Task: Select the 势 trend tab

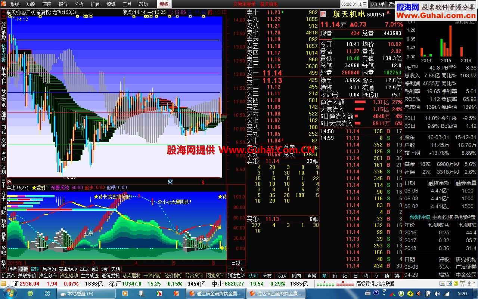Action: click(366, 276)
